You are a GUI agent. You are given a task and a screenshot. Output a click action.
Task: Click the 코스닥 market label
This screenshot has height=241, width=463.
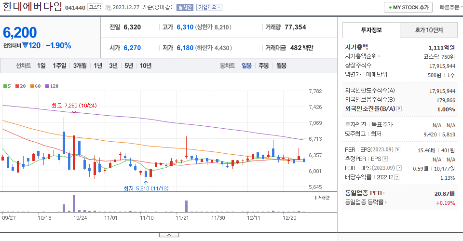tap(95, 7)
